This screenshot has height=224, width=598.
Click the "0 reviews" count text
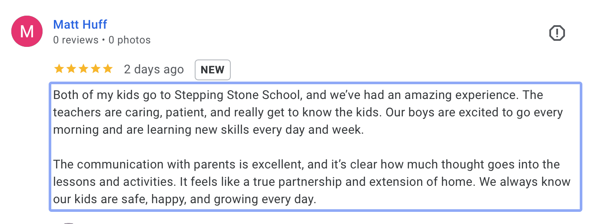[x=76, y=40]
